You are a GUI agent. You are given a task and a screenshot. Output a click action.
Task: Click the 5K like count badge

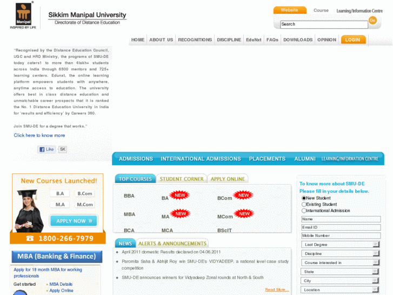pos(62,149)
